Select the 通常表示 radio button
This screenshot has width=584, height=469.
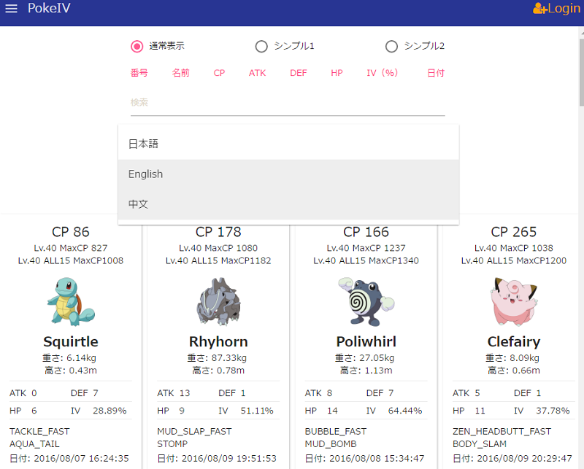(x=137, y=47)
